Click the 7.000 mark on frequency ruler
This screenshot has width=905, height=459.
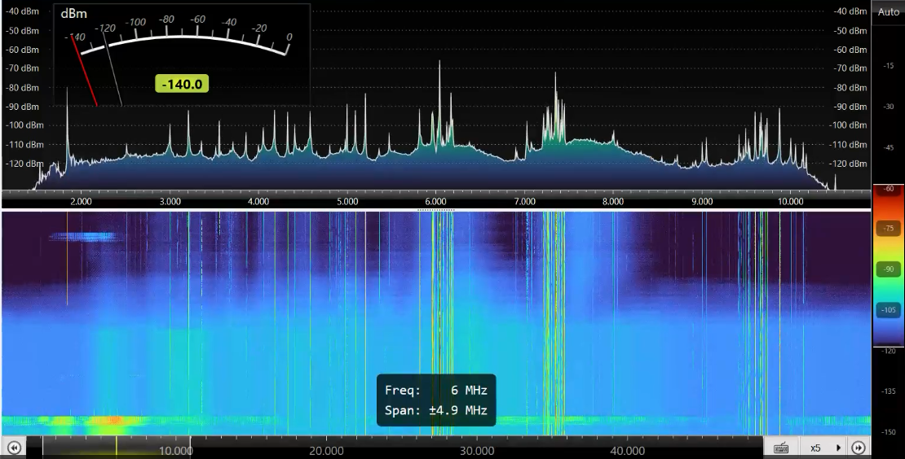[524, 200]
